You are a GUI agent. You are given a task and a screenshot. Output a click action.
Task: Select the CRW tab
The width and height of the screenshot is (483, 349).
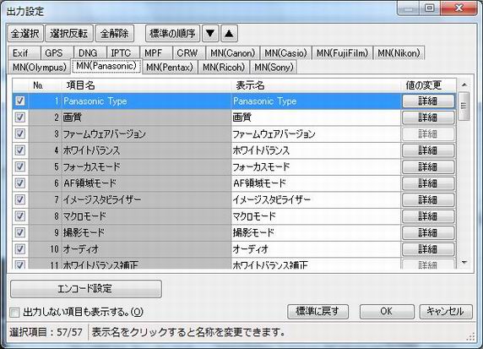189,53
